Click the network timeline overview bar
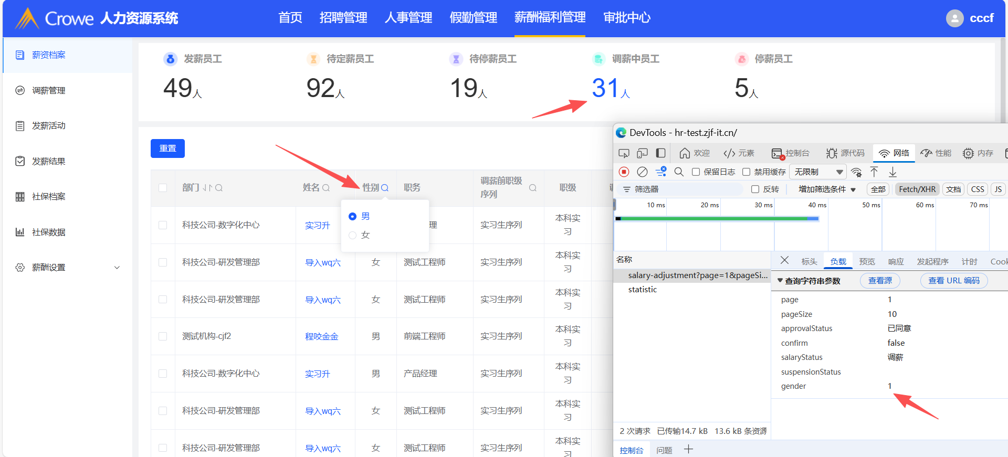 717,219
